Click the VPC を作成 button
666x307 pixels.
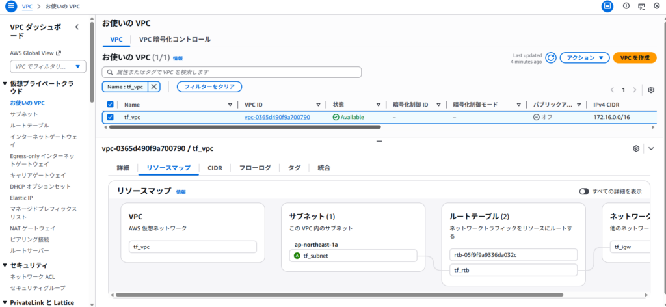634,58
